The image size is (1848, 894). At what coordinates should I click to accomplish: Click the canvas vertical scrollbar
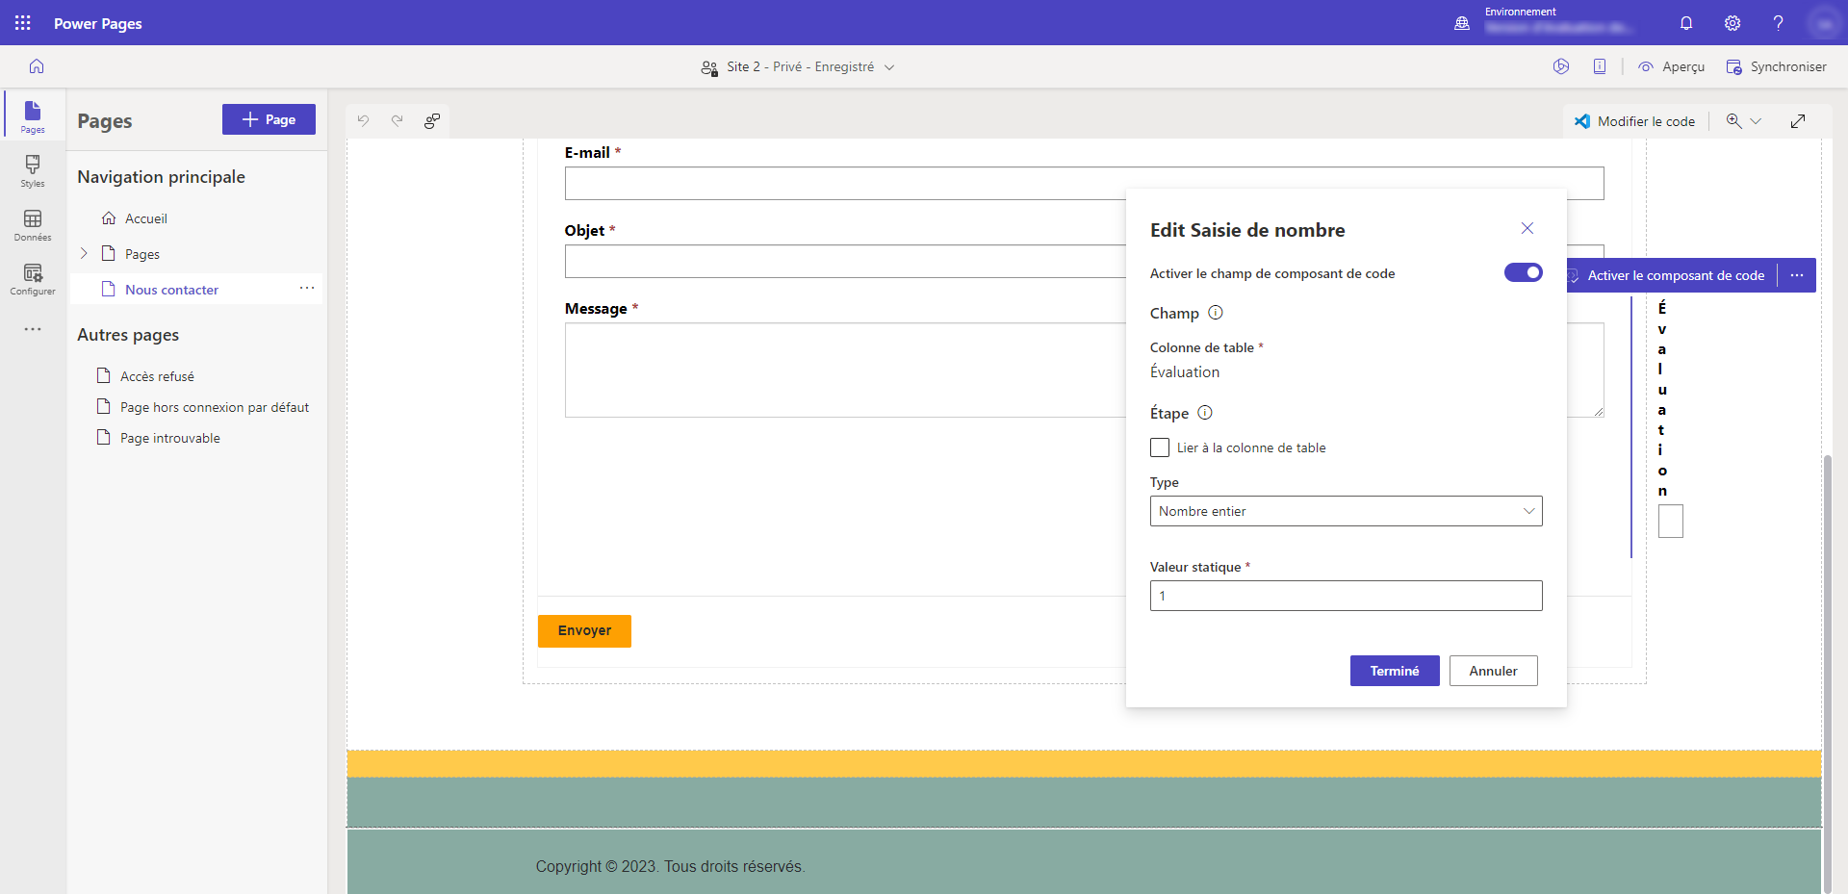point(1827,674)
